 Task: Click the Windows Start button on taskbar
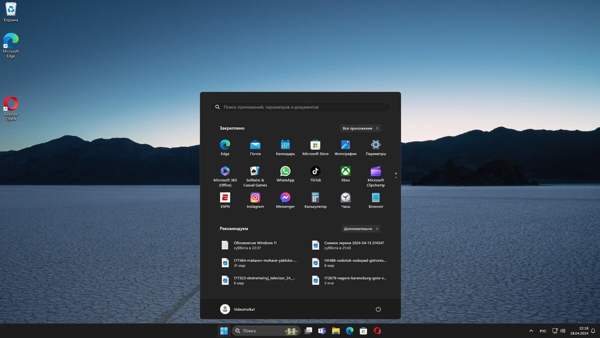[223, 331]
